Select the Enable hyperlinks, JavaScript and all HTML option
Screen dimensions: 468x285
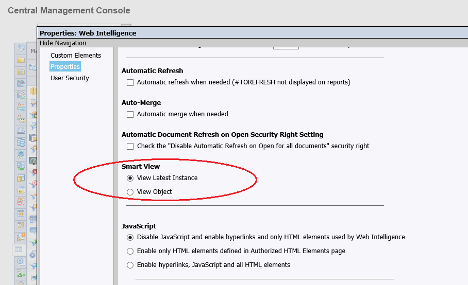point(130,265)
